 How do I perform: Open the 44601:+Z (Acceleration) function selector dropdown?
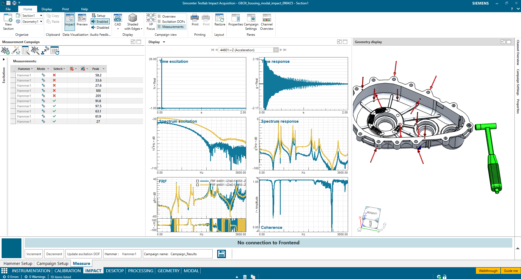click(x=276, y=50)
